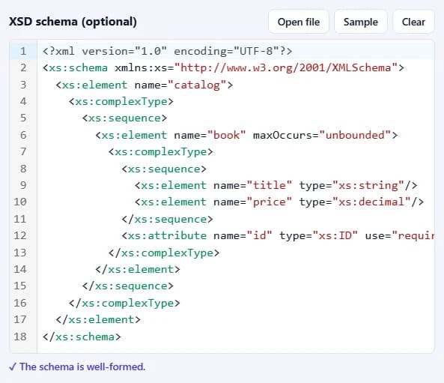444x383 pixels.
Task: Click the "catalog" name value
Action: point(197,85)
